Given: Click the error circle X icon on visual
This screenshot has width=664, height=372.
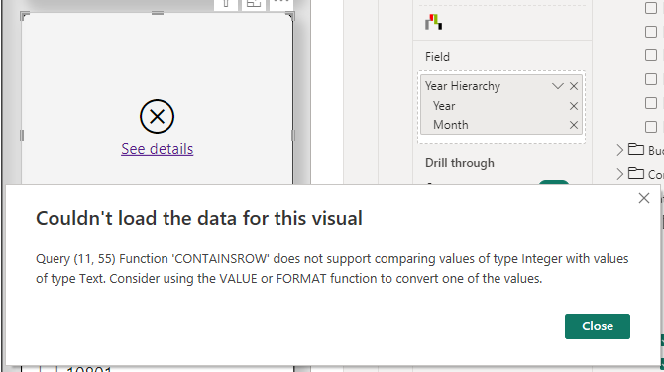Looking at the screenshot, I should coord(158,117).
